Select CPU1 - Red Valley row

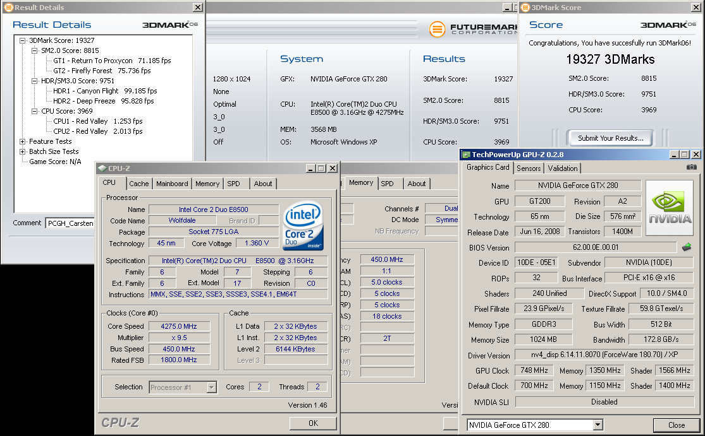coord(97,121)
